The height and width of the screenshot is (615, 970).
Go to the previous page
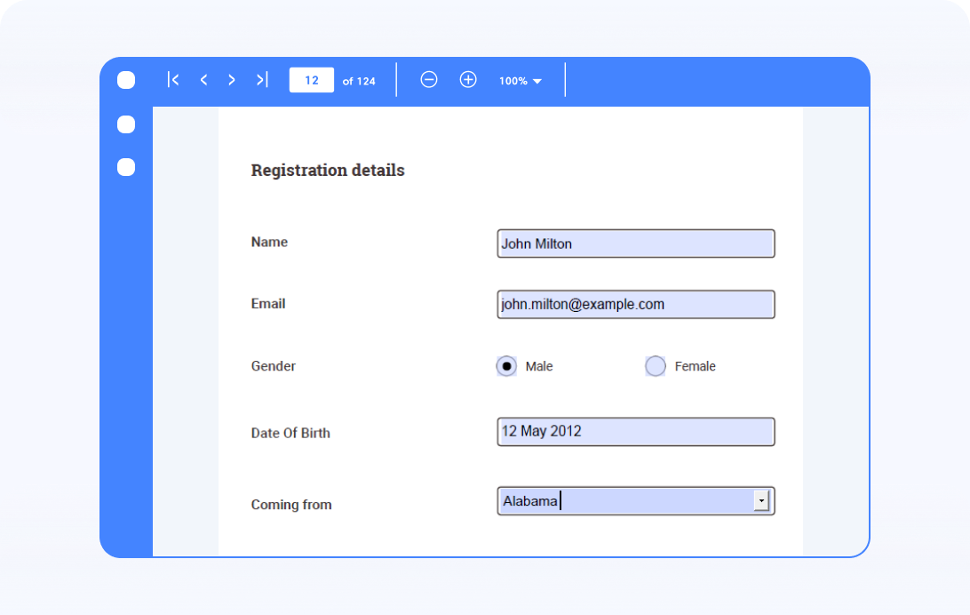[x=203, y=79]
